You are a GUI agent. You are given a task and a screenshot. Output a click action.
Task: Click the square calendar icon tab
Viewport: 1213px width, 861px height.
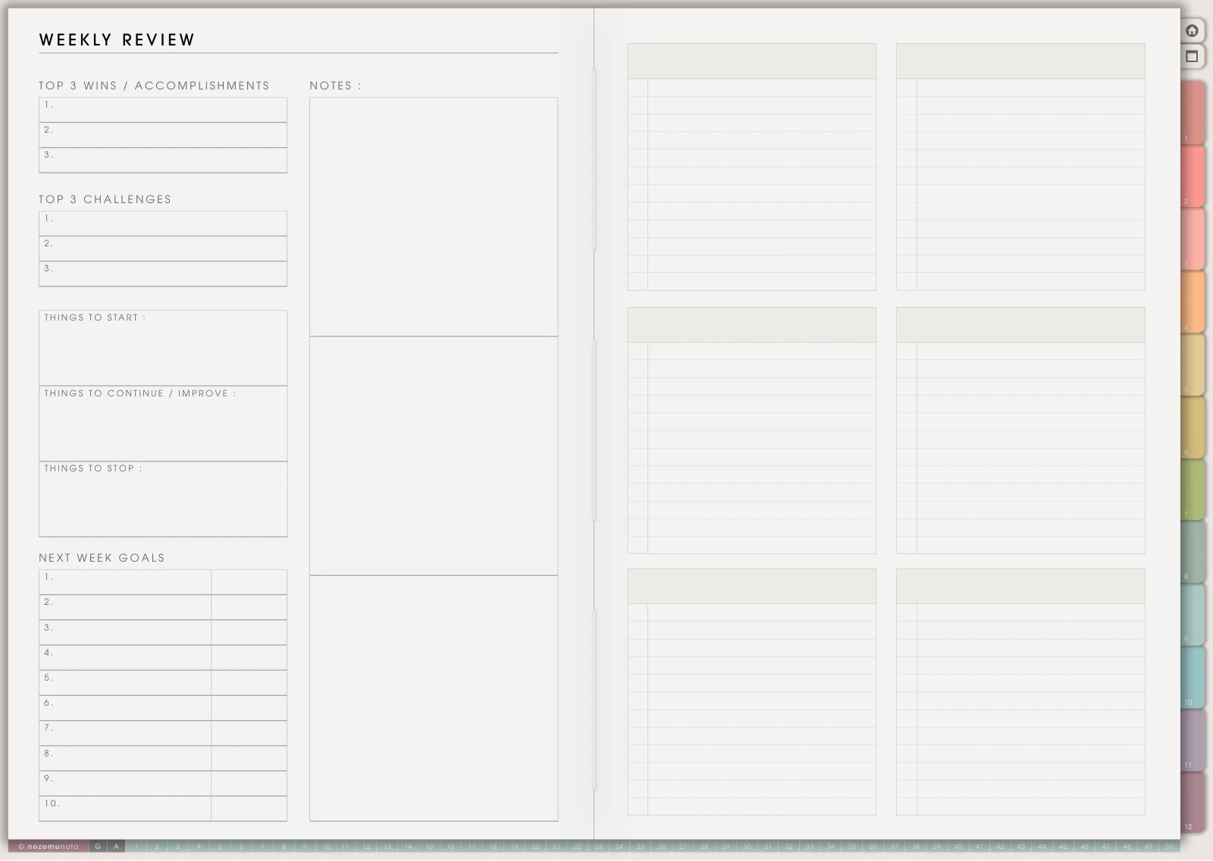point(1192,56)
